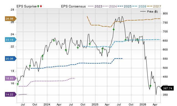Select the 2023 EPS consensus legend entry
The width and height of the screenshot is (177, 106).
click(95, 6)
